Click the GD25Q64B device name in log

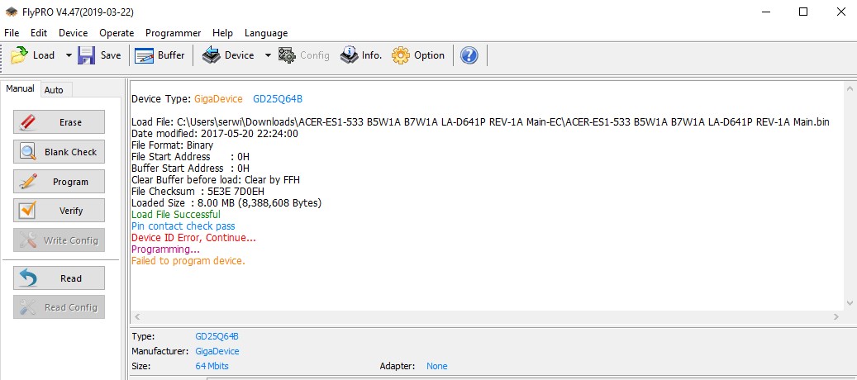[278, 99]
